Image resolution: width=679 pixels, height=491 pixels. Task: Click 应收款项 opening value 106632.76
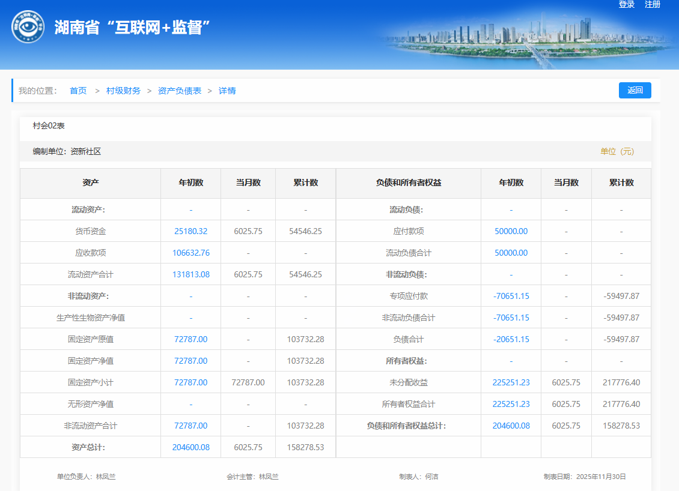[190, 253]
